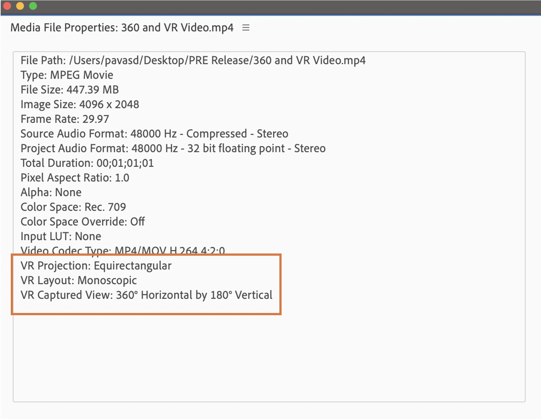The width and height of the screenshot is (541, 419).
Task: Click the File Size 447.39 MB line
Action: coord(70,90)
